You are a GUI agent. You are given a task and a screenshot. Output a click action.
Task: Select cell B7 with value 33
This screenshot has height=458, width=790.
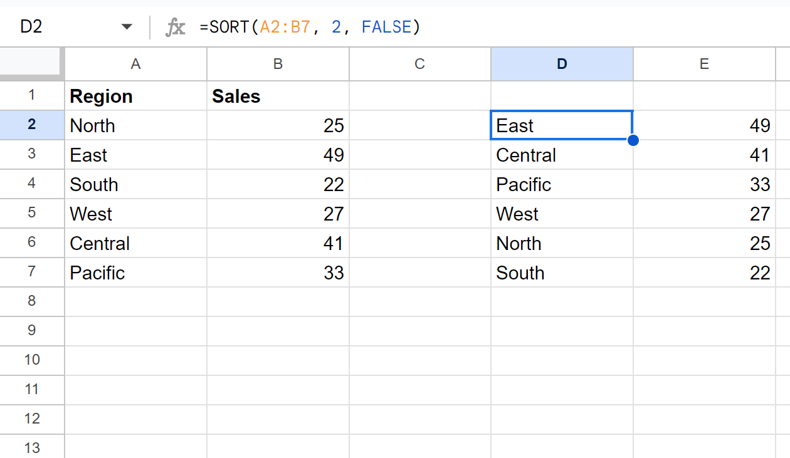pyautogui.click(x=278, y=273)
